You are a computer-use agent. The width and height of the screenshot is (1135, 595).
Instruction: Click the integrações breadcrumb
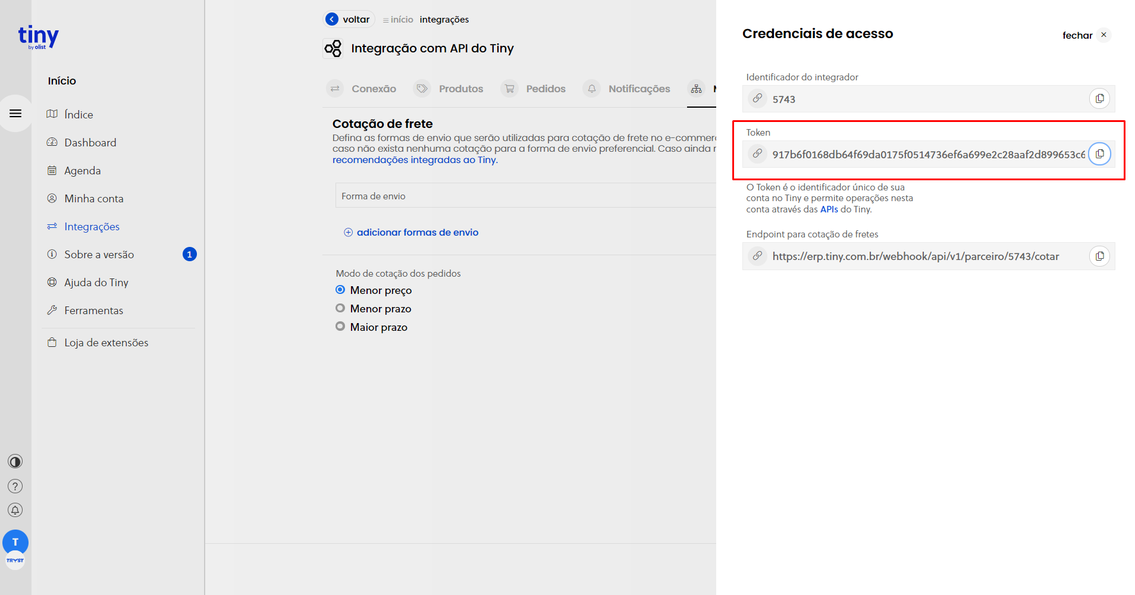pyautogui.click(x=444, y=20)
